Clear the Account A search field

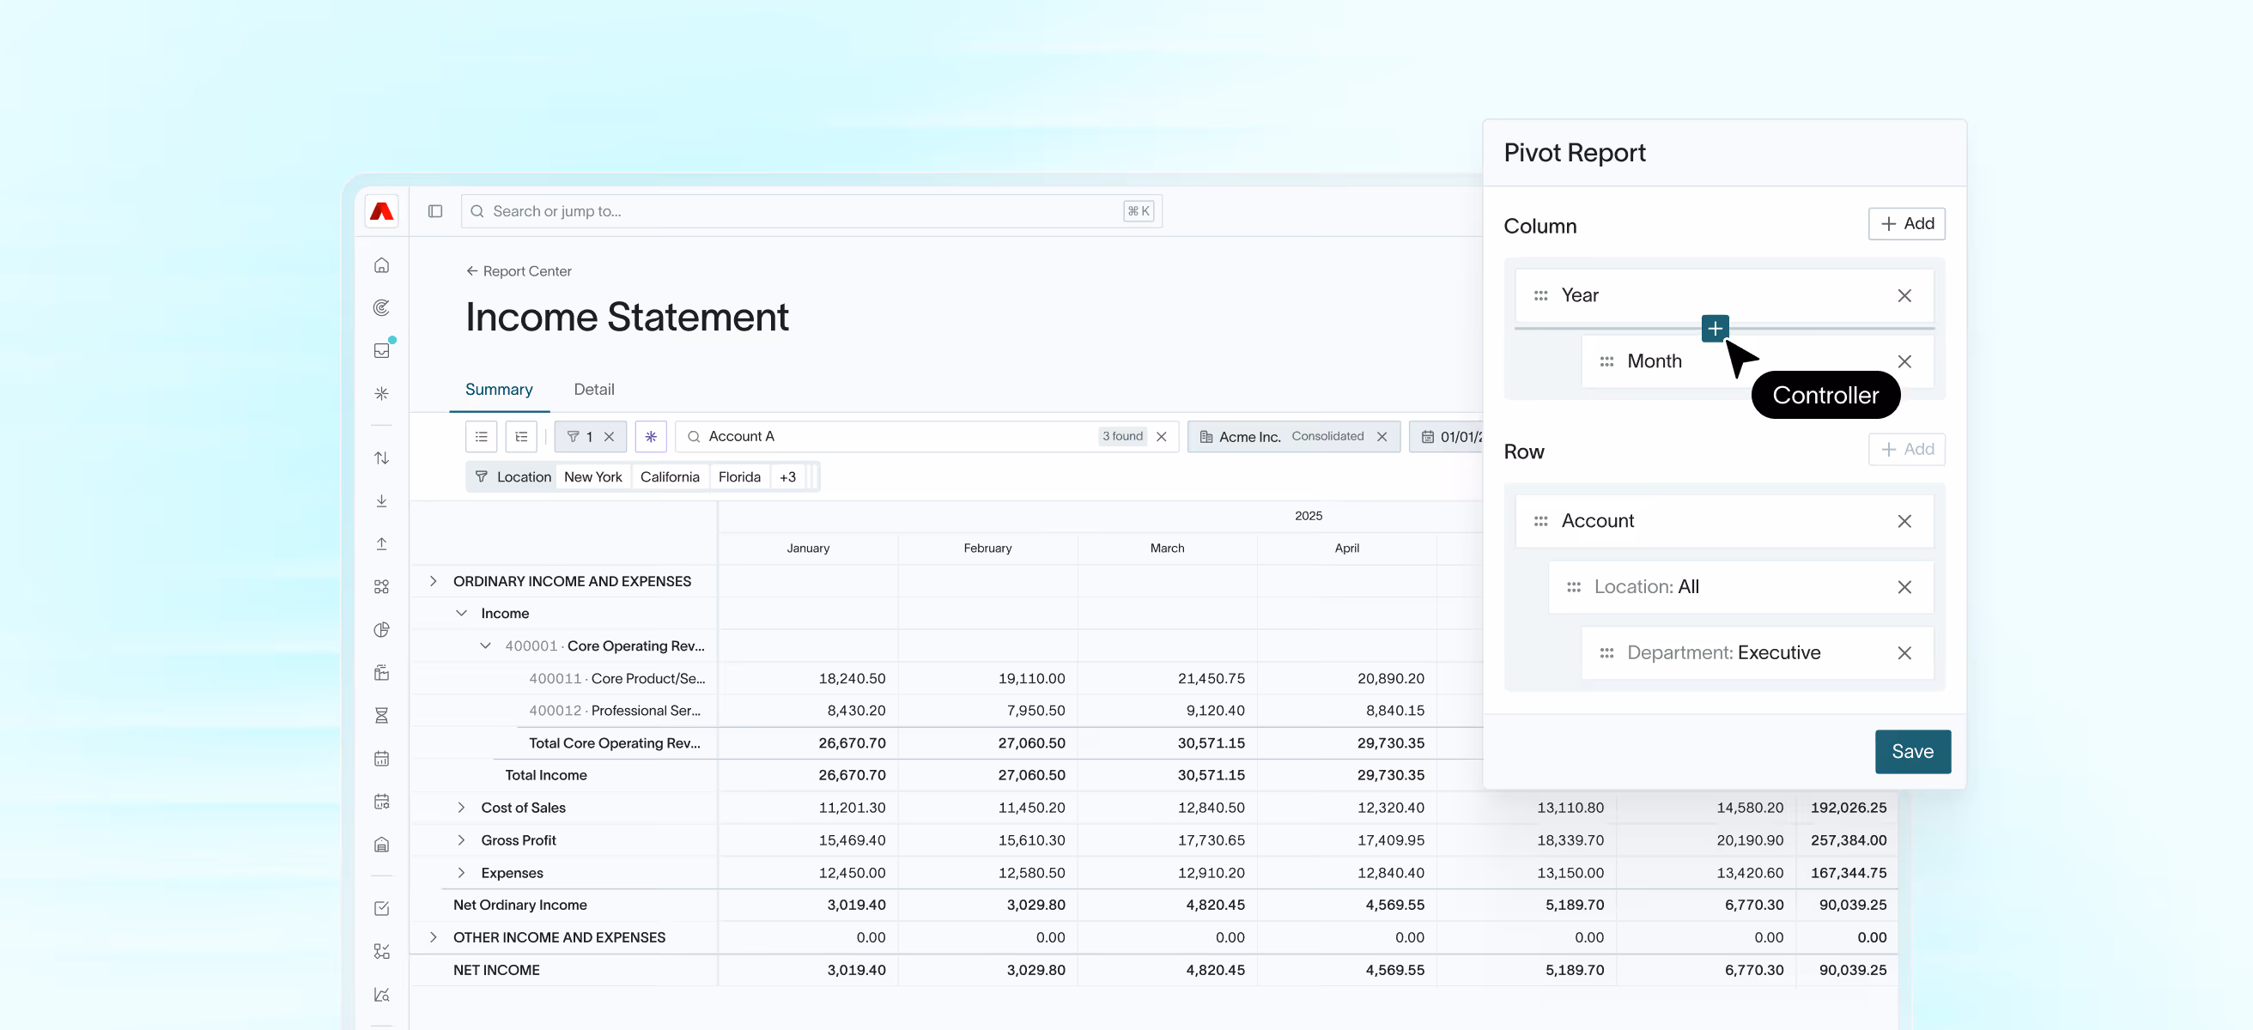coord(1162,436)
